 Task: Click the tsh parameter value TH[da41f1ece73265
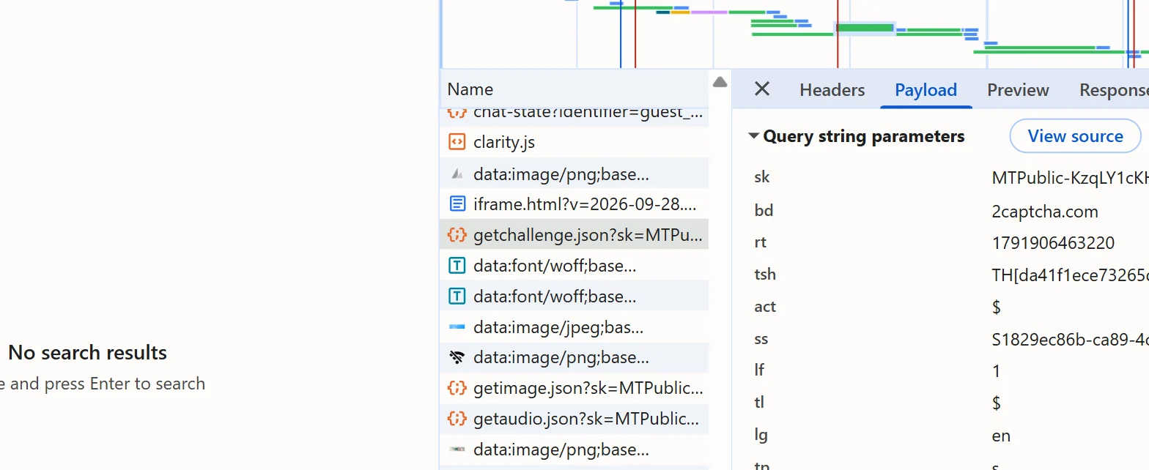coord(1070,275)
